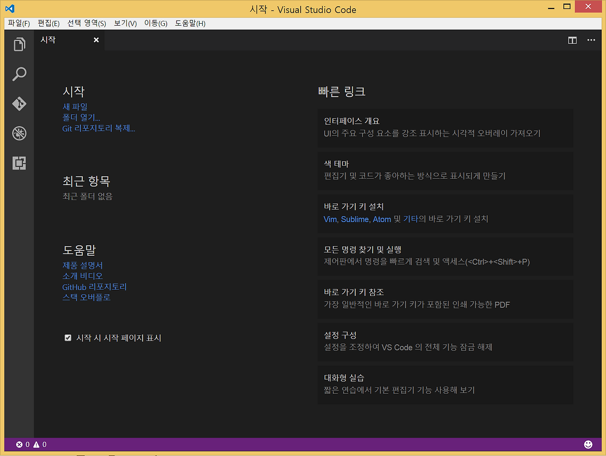The height and width of the screenshot is (456, 606).
Task: Open the 모든 명령 찾기 및 실행 card
Action: point(445,256)
